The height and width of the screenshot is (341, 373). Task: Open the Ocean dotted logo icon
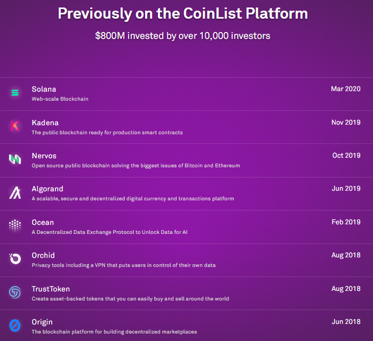coord(15,225)
